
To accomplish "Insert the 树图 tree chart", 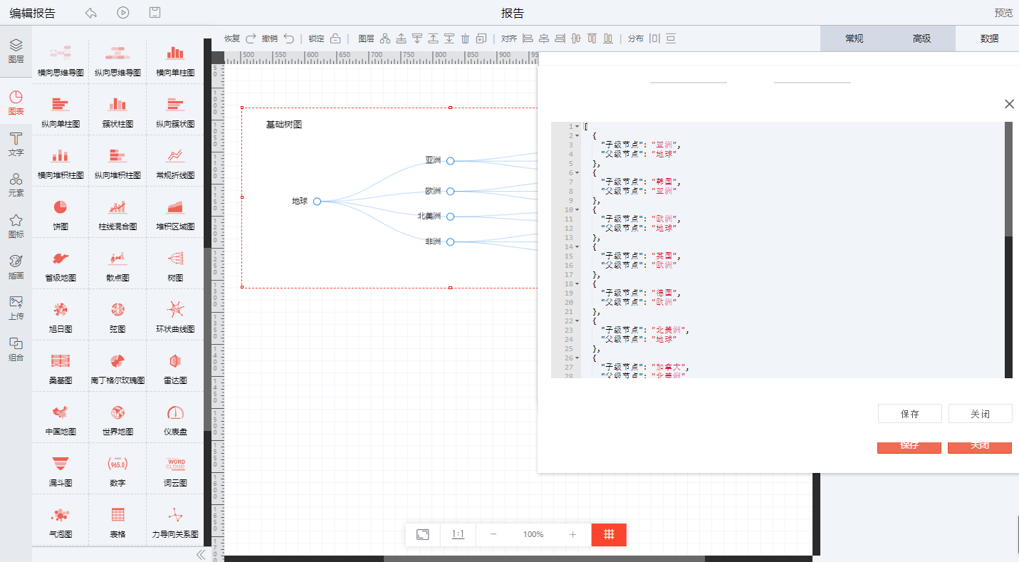I will point(174,264).
